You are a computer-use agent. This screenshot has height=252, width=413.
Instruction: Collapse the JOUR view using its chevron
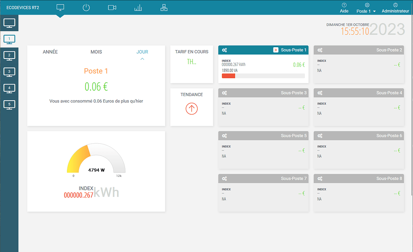coord(142,59)
